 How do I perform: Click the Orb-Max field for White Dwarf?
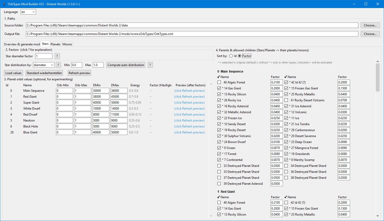point(83,109)
